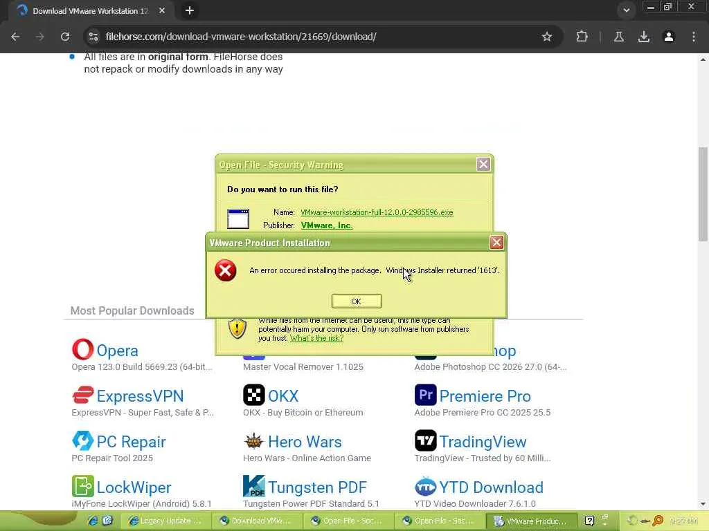Open the Opera download link
Image resolution: width=709 pixels, height=531 pixels.
click(x=117, y=351)
